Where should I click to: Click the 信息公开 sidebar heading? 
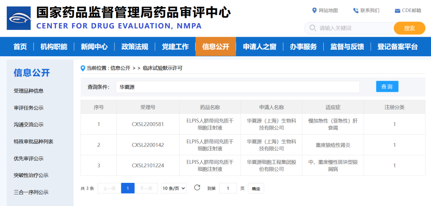pos(32,73)
